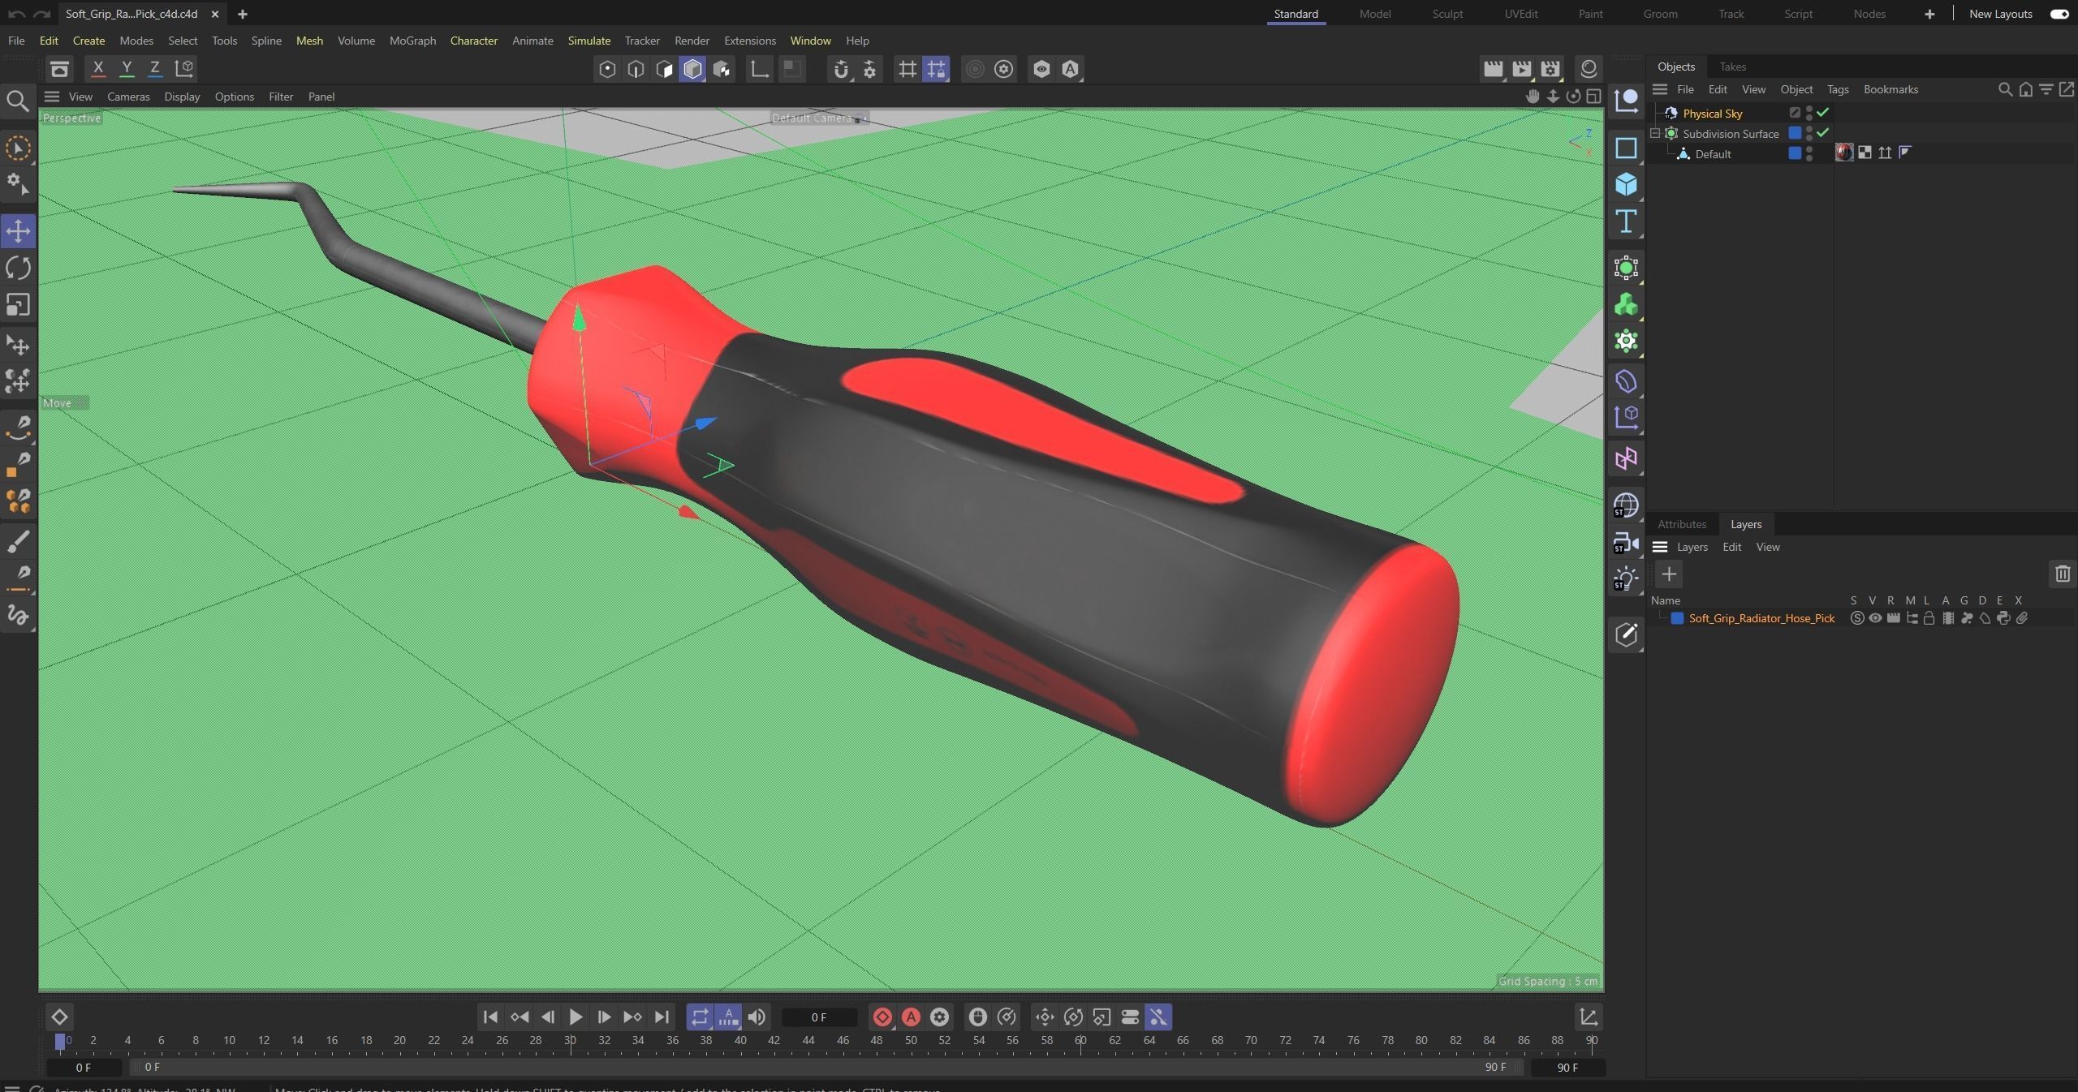Open Layers manager hamburger menu
This screenshot has width=2078, height=1092.
1660,547
